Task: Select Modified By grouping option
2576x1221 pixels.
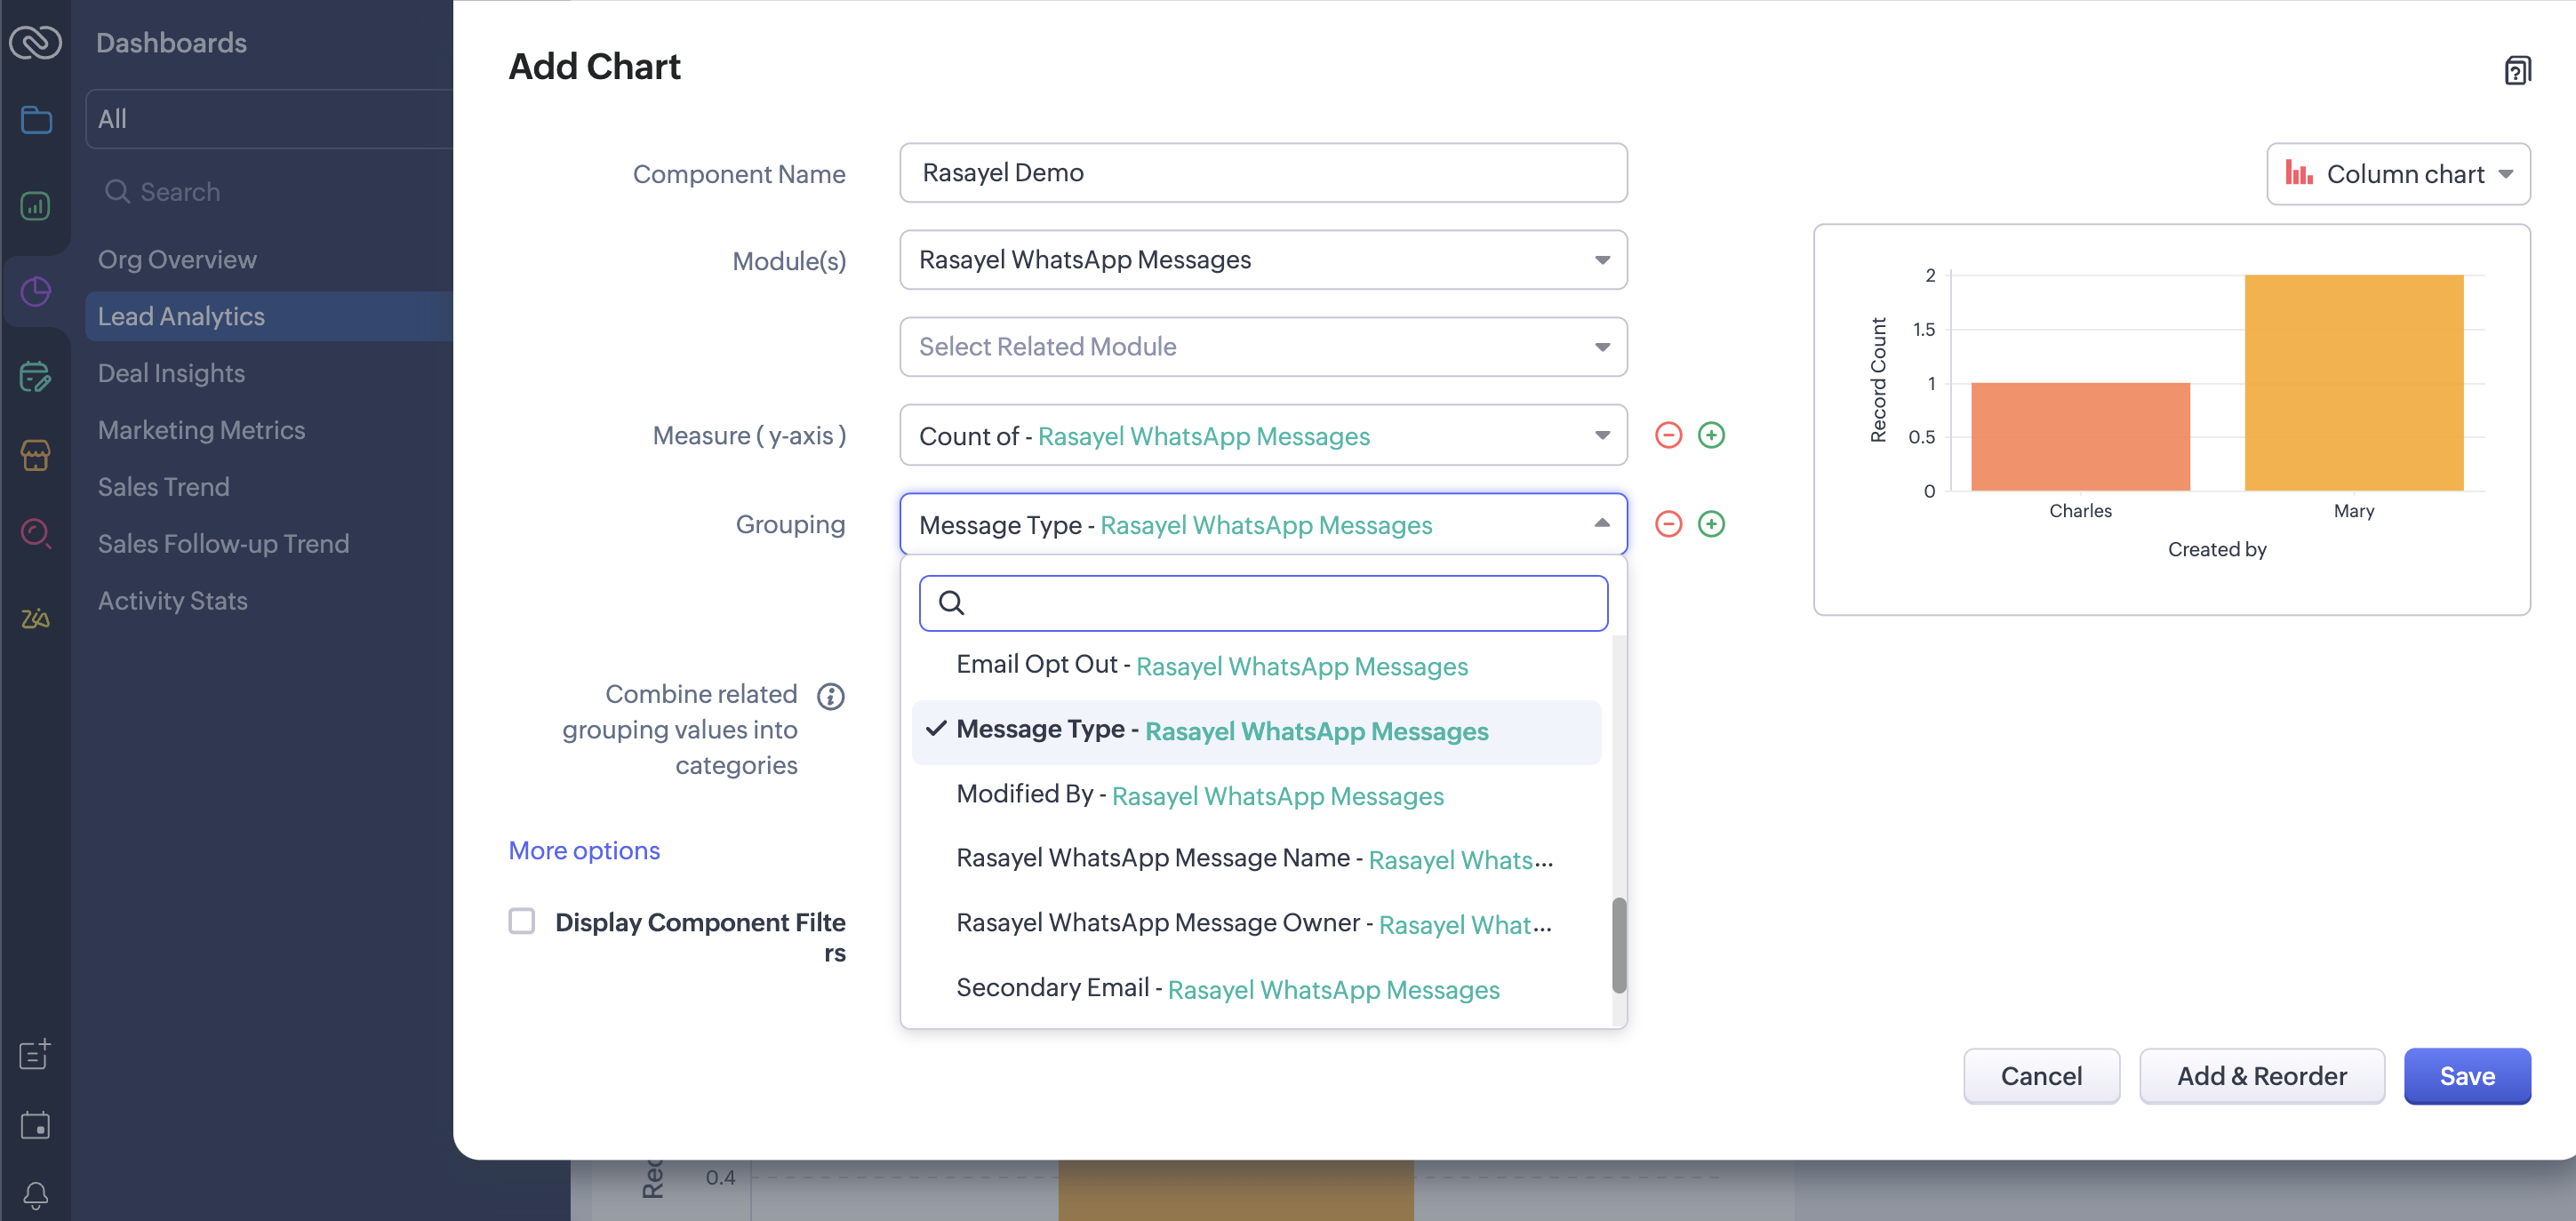Action: tap(1199, 795)
